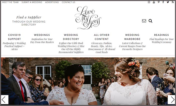The image size is (176, 106).
Task: Open the Instagram social icon
Action: [149, 2]
